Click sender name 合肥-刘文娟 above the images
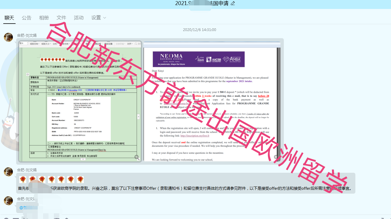The image size is (391, 219). (27, 35)
